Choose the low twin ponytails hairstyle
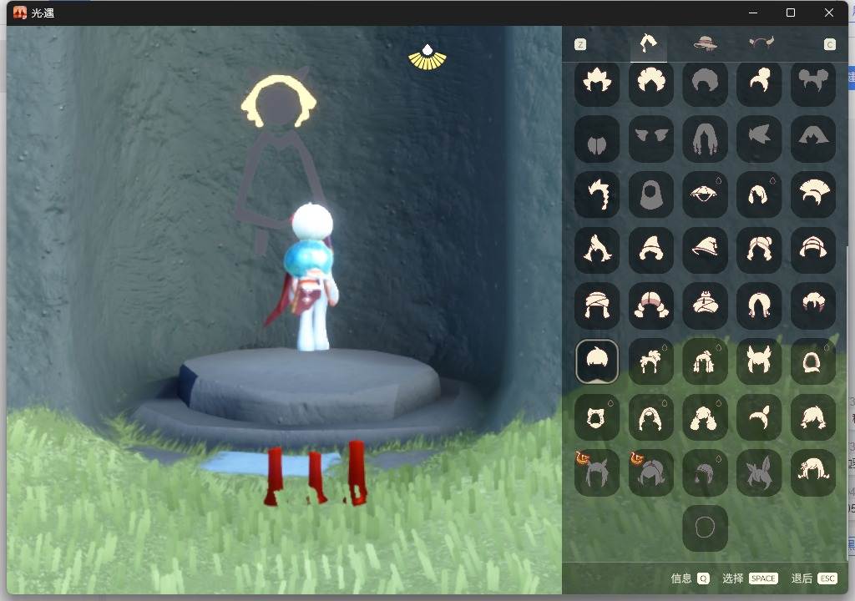The width and height of the screenshot is (855, 601). coord(759,306)
